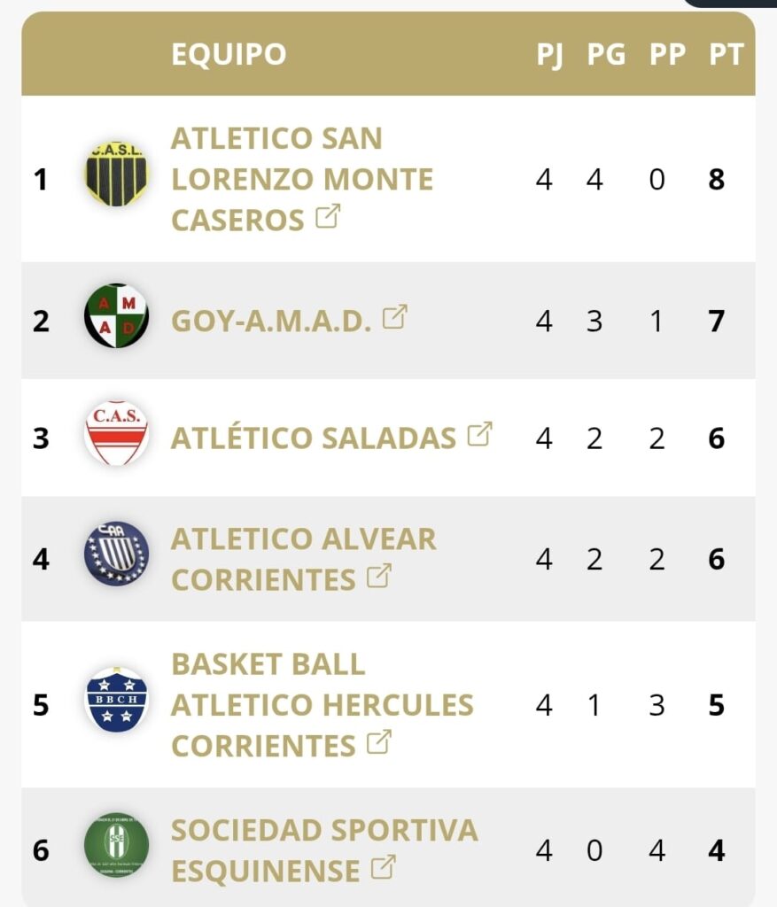The width and height of the screenshot is (777, 907).
Task: Click the PT column header
Action: [x=726, y=54]
